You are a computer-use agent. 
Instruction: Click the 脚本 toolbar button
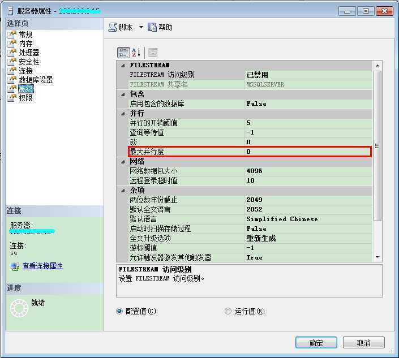pos(121,27)
